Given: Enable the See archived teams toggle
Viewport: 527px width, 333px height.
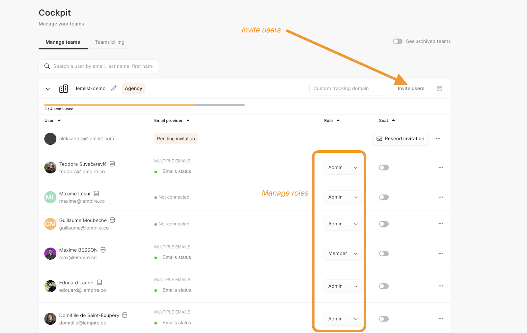Looking at the screenshot, I should coord(398,41).
